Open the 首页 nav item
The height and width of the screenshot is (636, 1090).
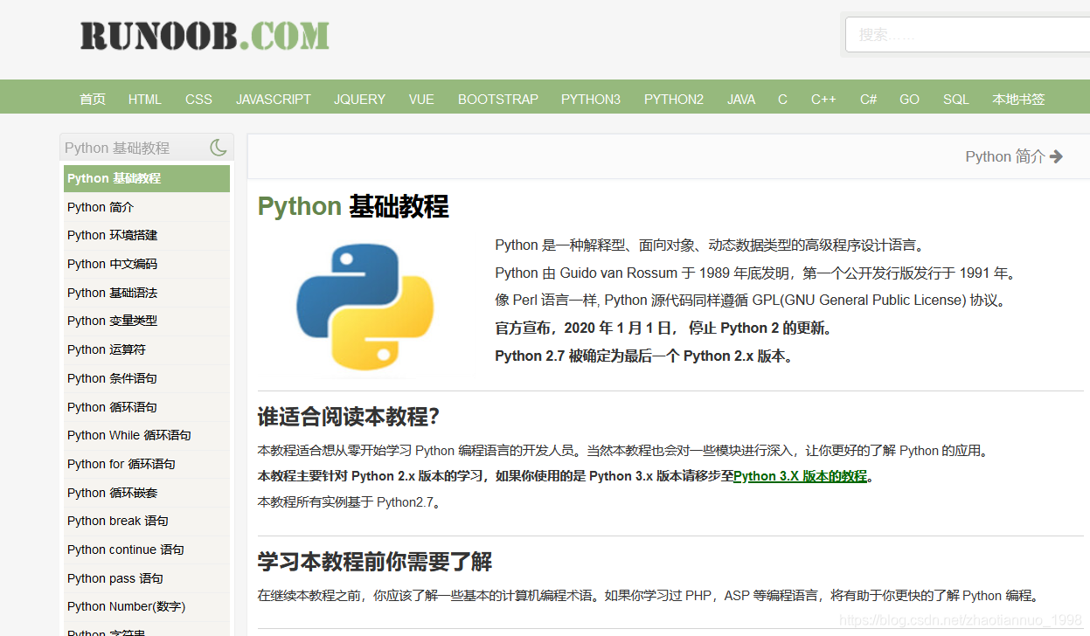(x=93, y=99)
